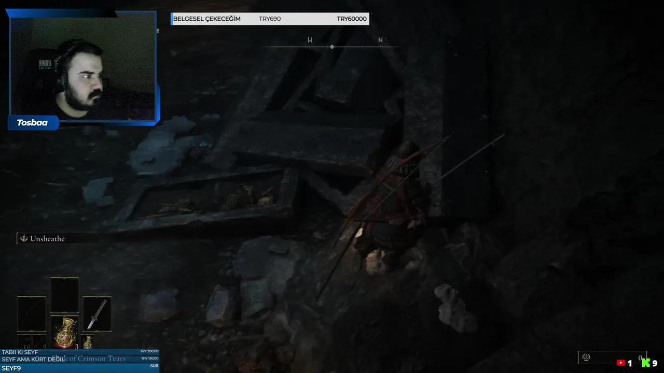
Task: Click the YouTube viewer count 1
Action: point(630,363)
